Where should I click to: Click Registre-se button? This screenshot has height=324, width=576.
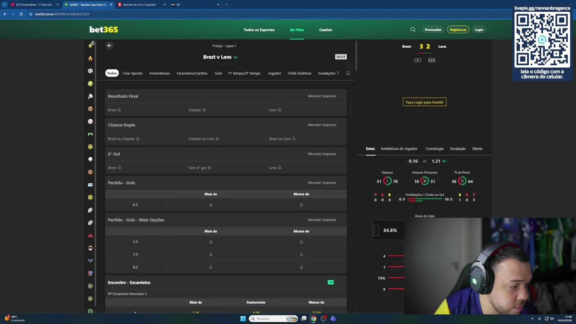[458, 30]
